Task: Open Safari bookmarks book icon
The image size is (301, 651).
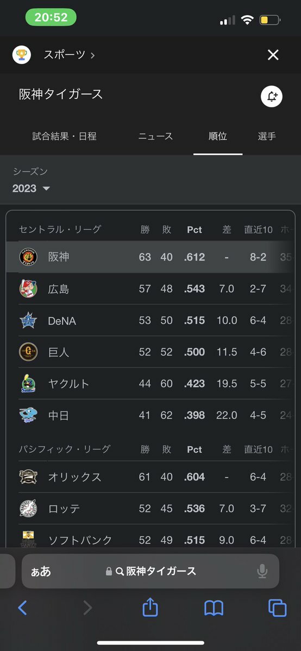Action: point(214,608)
